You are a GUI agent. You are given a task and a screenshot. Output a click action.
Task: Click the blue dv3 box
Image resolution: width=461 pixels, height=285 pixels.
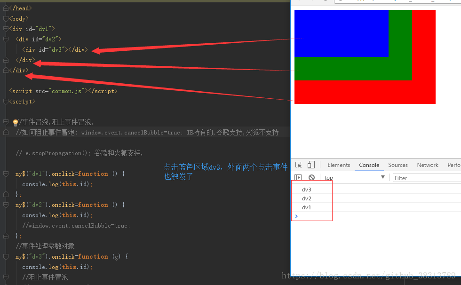[342, 33]
